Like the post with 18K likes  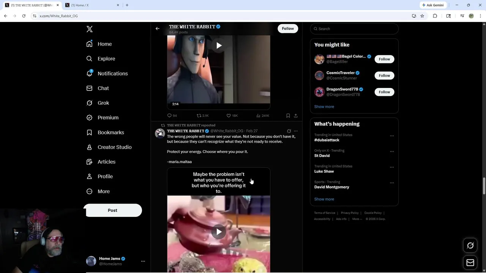pos(232,116)
